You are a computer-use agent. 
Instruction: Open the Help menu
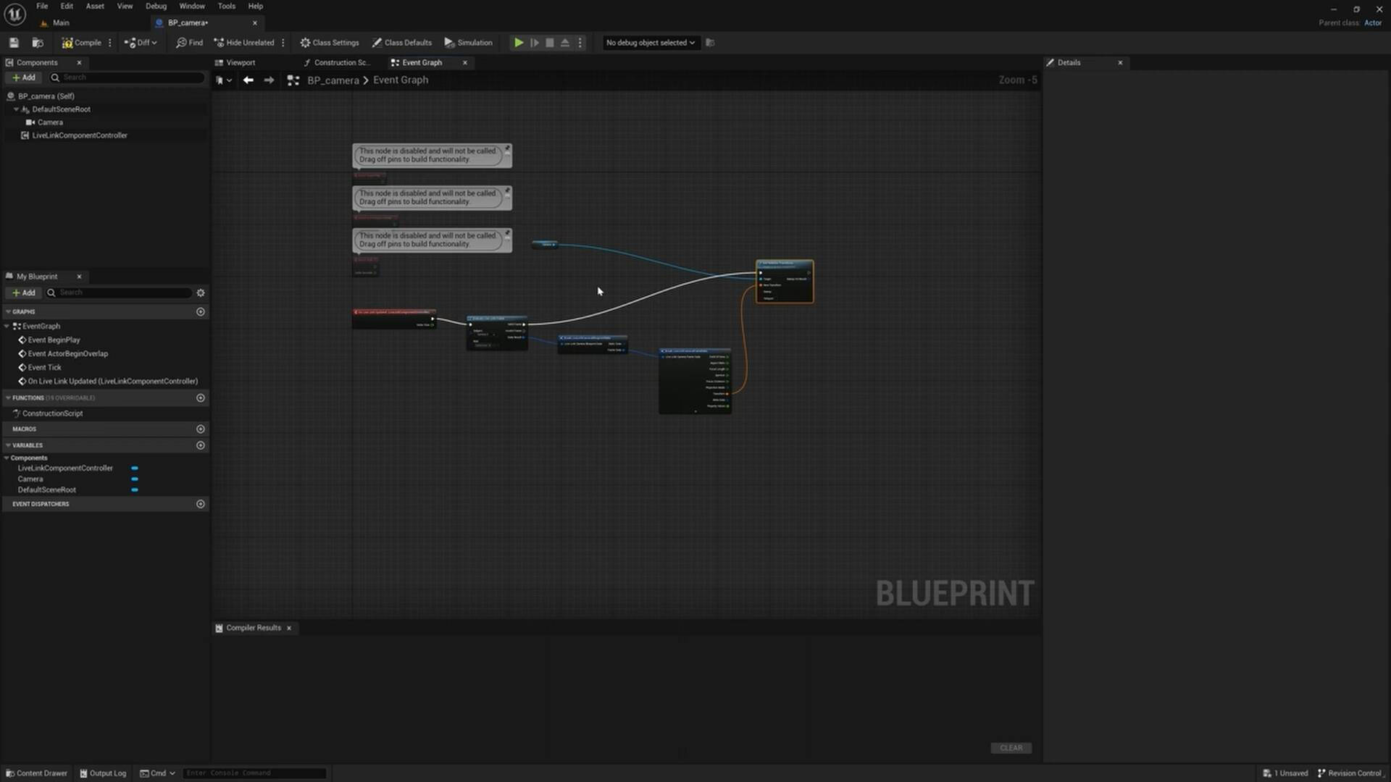pyautogui.click(x=256, y=6)
